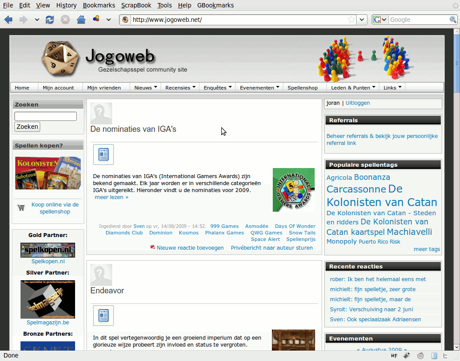Viewport: 460px width, 361px height.
Task: Bookmark this page with the star icon
Action: click(351, 20)
